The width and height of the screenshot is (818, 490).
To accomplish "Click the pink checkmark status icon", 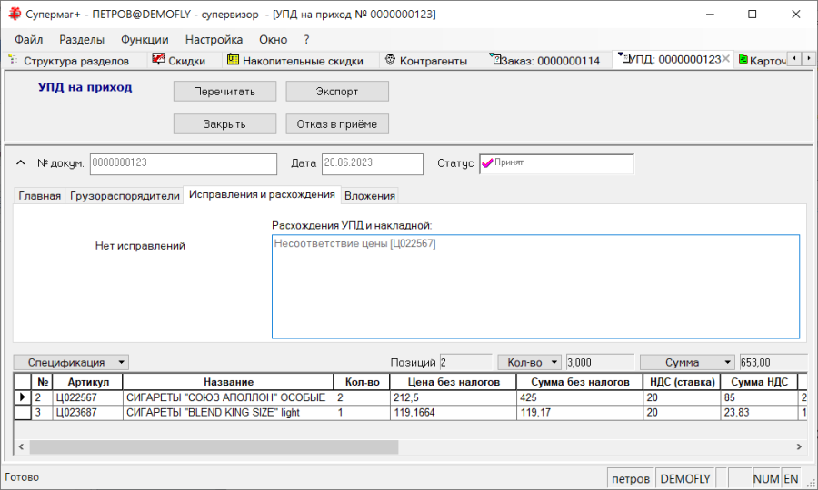I will (487, 163).
